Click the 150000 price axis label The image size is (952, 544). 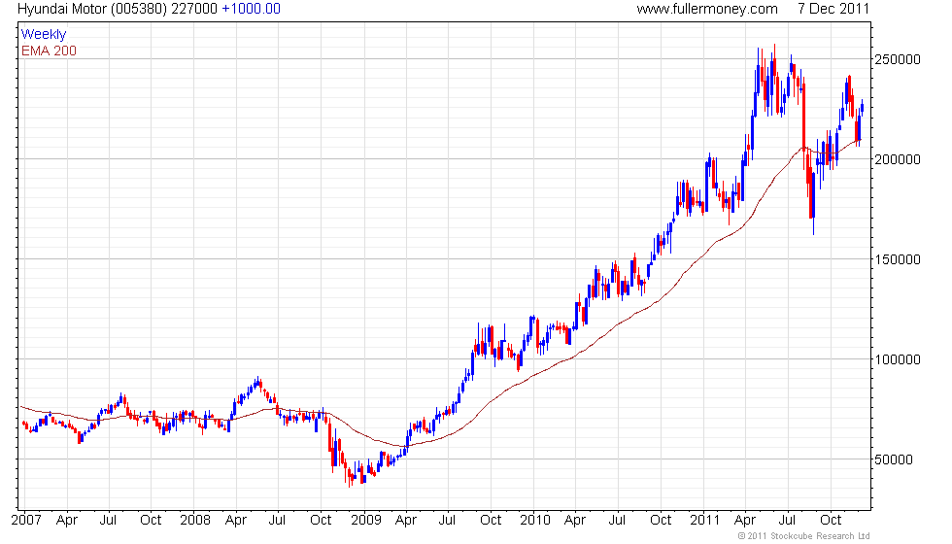(898, 260)
